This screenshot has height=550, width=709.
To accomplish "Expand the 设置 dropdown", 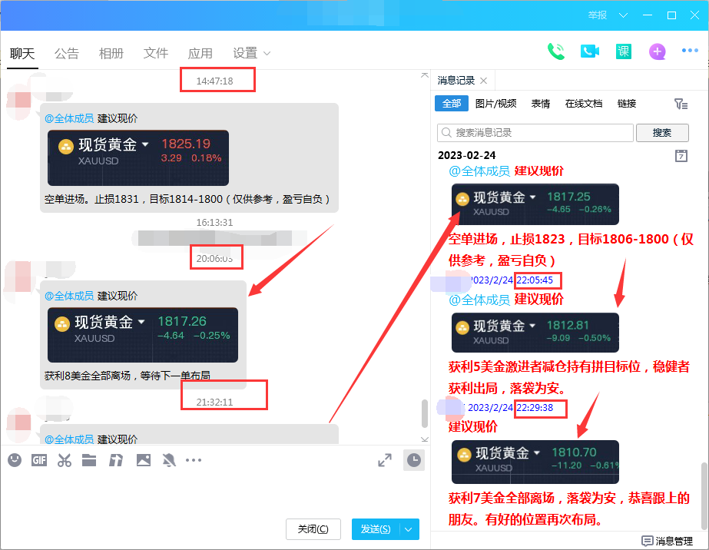I will (x=251, y=53).
